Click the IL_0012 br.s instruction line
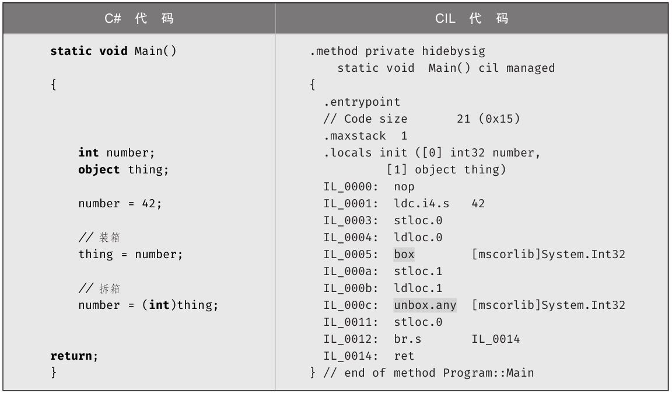The height and width of the screenshot is (393, 672). click(x=421, y=339)
